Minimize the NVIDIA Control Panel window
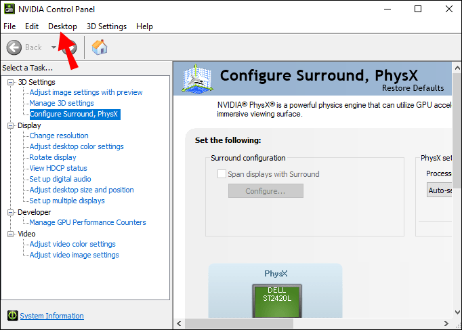Viewport: 462px width, 330px height. click(387, 9)
